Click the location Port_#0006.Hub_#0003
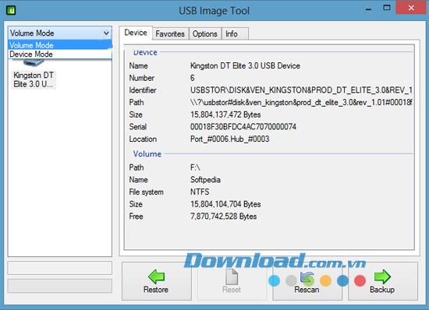The image size is (429, 310). (x=230, y=139)
